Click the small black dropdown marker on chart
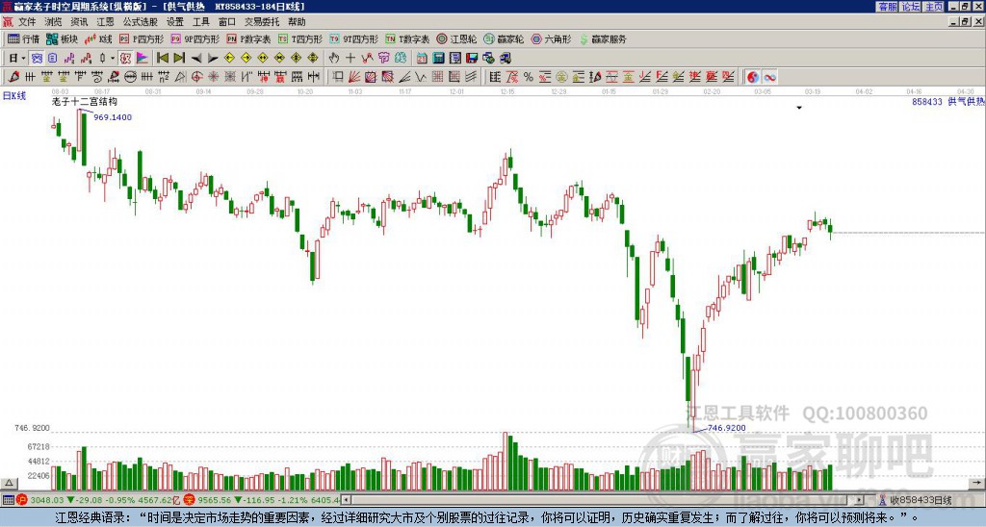This screenshot has height=527, width=986. pyautogui.click(x=799, y=108)
